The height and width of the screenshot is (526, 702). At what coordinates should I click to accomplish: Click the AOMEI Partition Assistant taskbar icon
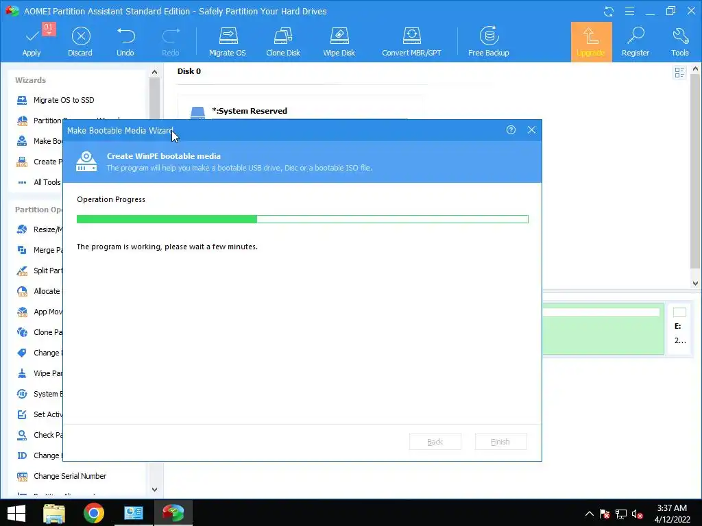point(173,513)
